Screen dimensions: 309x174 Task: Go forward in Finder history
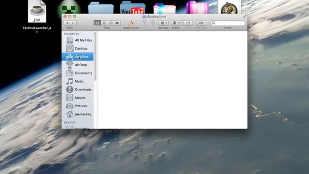pos(73,23)
